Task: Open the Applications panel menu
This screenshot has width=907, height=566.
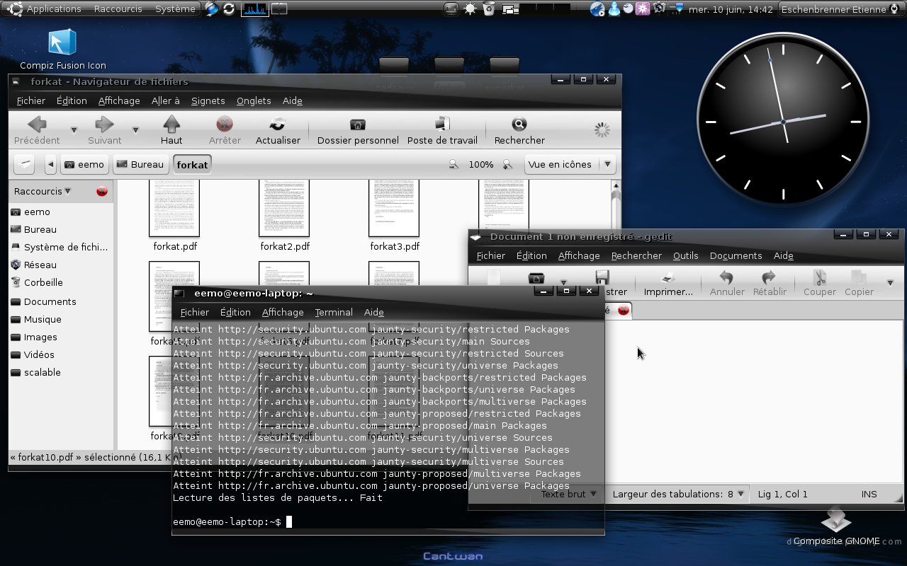Action: pyautogui.click(x=54, y=8)
